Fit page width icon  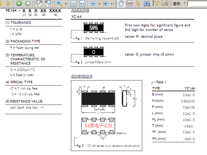pyautogui.click(x=82, y=4)
